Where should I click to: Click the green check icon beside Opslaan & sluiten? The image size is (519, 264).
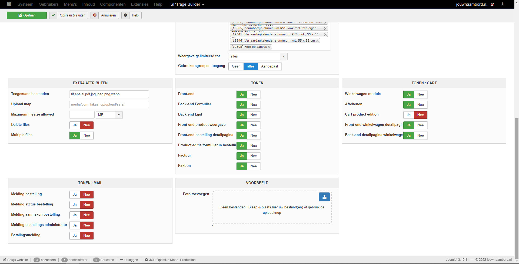pyautogui.click(x=53, y=15)
